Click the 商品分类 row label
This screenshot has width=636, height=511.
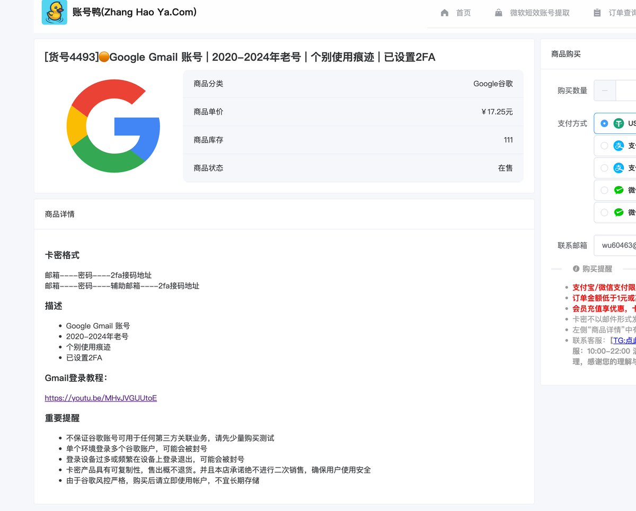point(208,84)
